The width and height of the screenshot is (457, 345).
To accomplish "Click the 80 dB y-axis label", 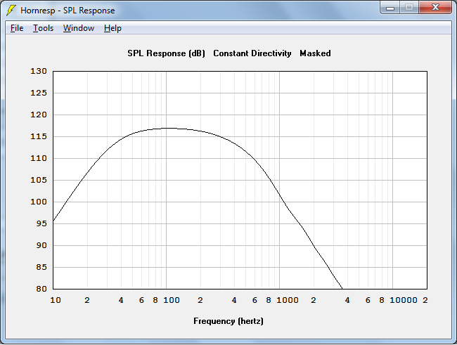I will [x=41, y=289].
